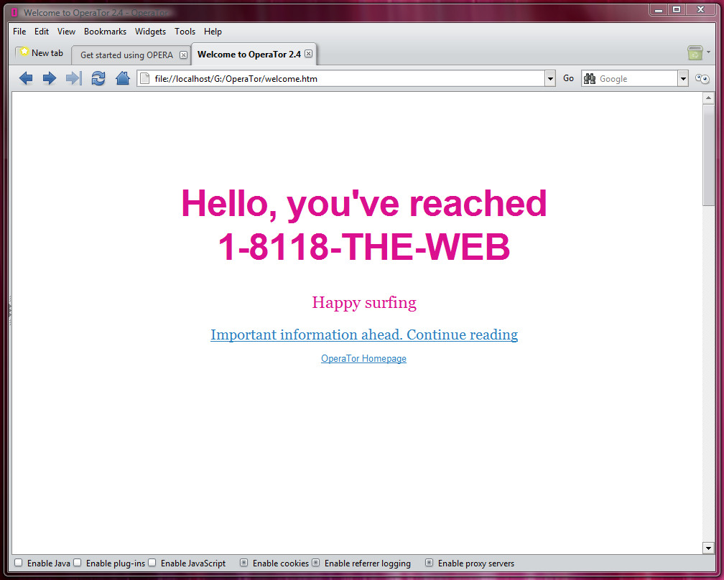Screen dimensions: 724x580
Task: Open the OperaTor Homepage link
Action: pyautogui.click(x=364, y=358)
